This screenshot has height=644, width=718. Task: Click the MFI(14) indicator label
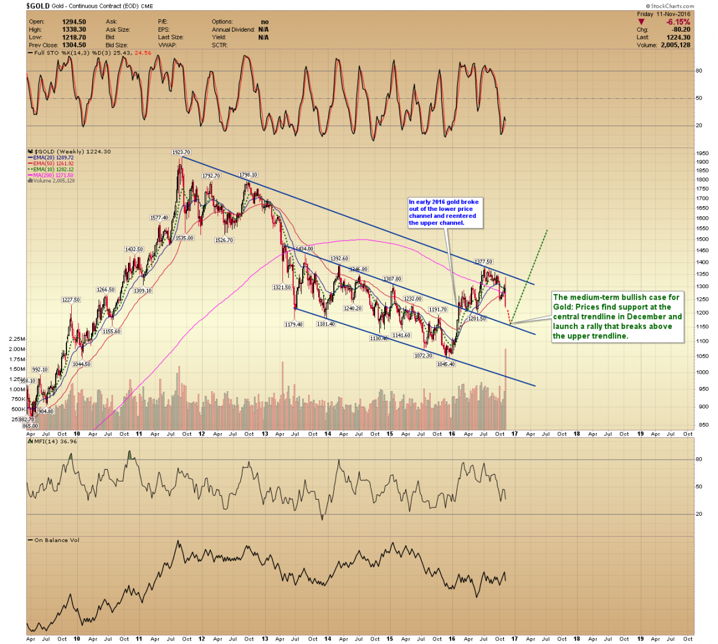pyautogui.click(x=45, y=442)
